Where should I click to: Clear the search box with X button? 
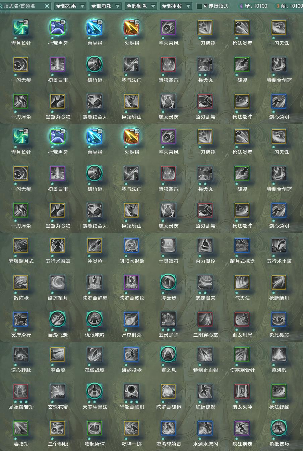coord(47,6)
